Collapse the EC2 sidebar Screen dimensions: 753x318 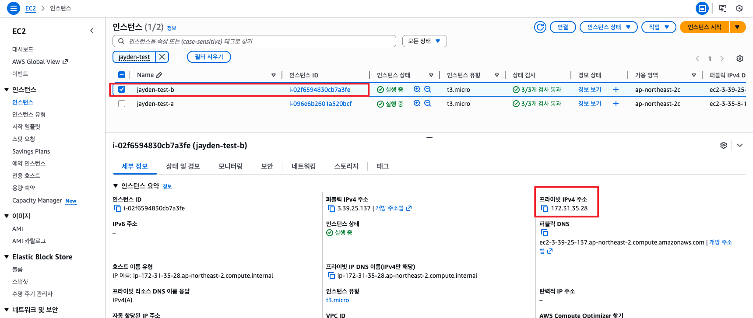click(x=92, y=31)
